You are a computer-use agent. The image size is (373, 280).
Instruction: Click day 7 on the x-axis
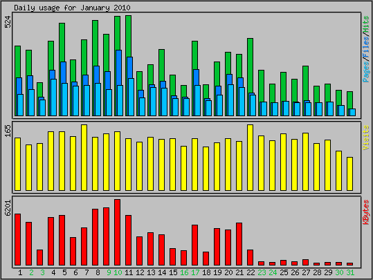click(87, 272)
